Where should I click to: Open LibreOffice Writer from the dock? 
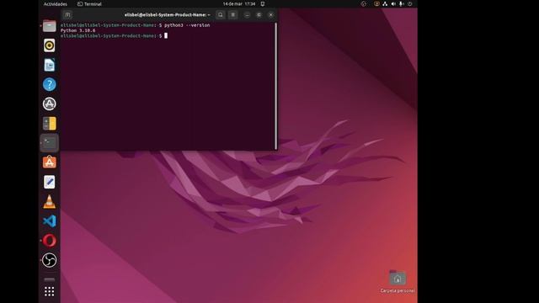tap(49, 65)
